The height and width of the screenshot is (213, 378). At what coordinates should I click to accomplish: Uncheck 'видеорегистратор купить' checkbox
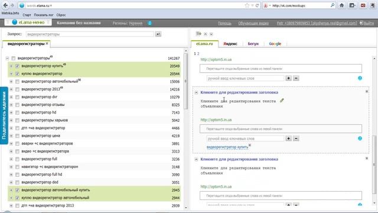click(17, 66)
